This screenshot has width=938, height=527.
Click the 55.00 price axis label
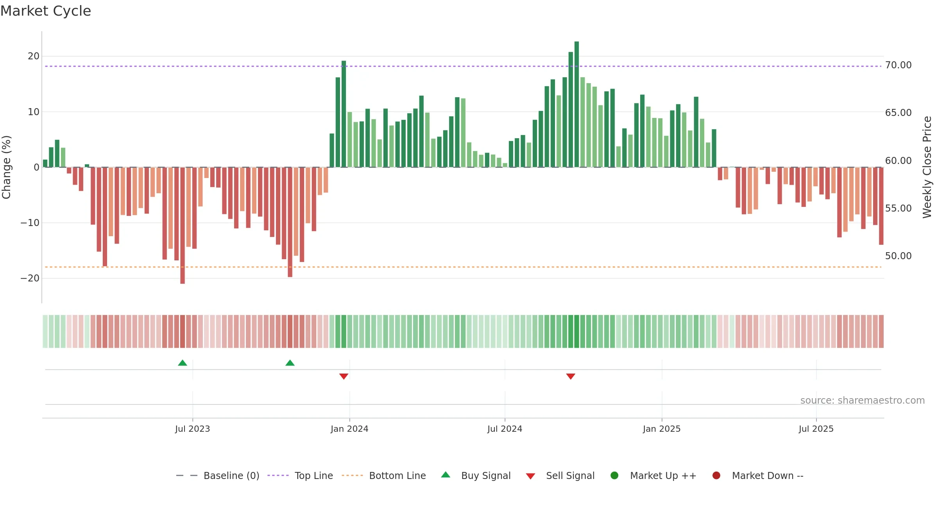pyautogui.click(x=898, y=208)
